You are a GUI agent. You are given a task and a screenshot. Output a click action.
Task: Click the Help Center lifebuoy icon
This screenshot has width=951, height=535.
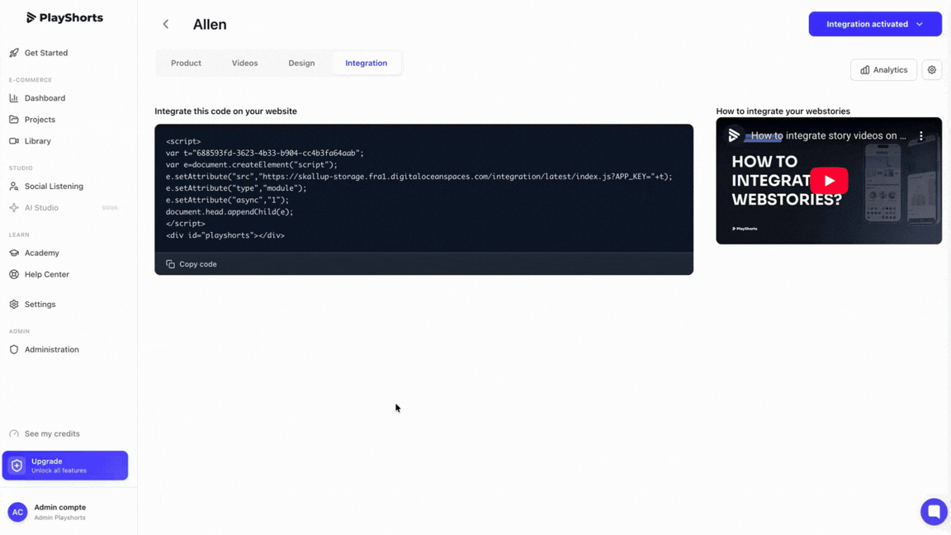(x=14, y=274)
